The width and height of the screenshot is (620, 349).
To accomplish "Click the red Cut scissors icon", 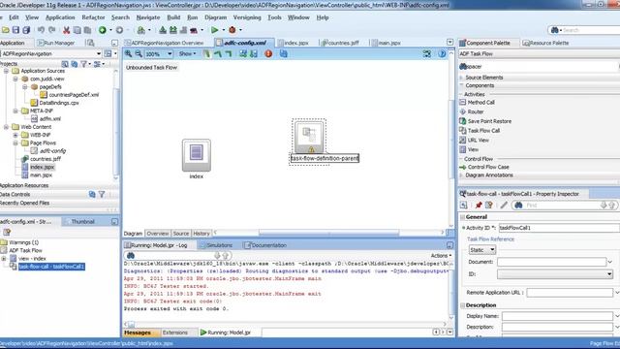I will (x=67, y=30).
